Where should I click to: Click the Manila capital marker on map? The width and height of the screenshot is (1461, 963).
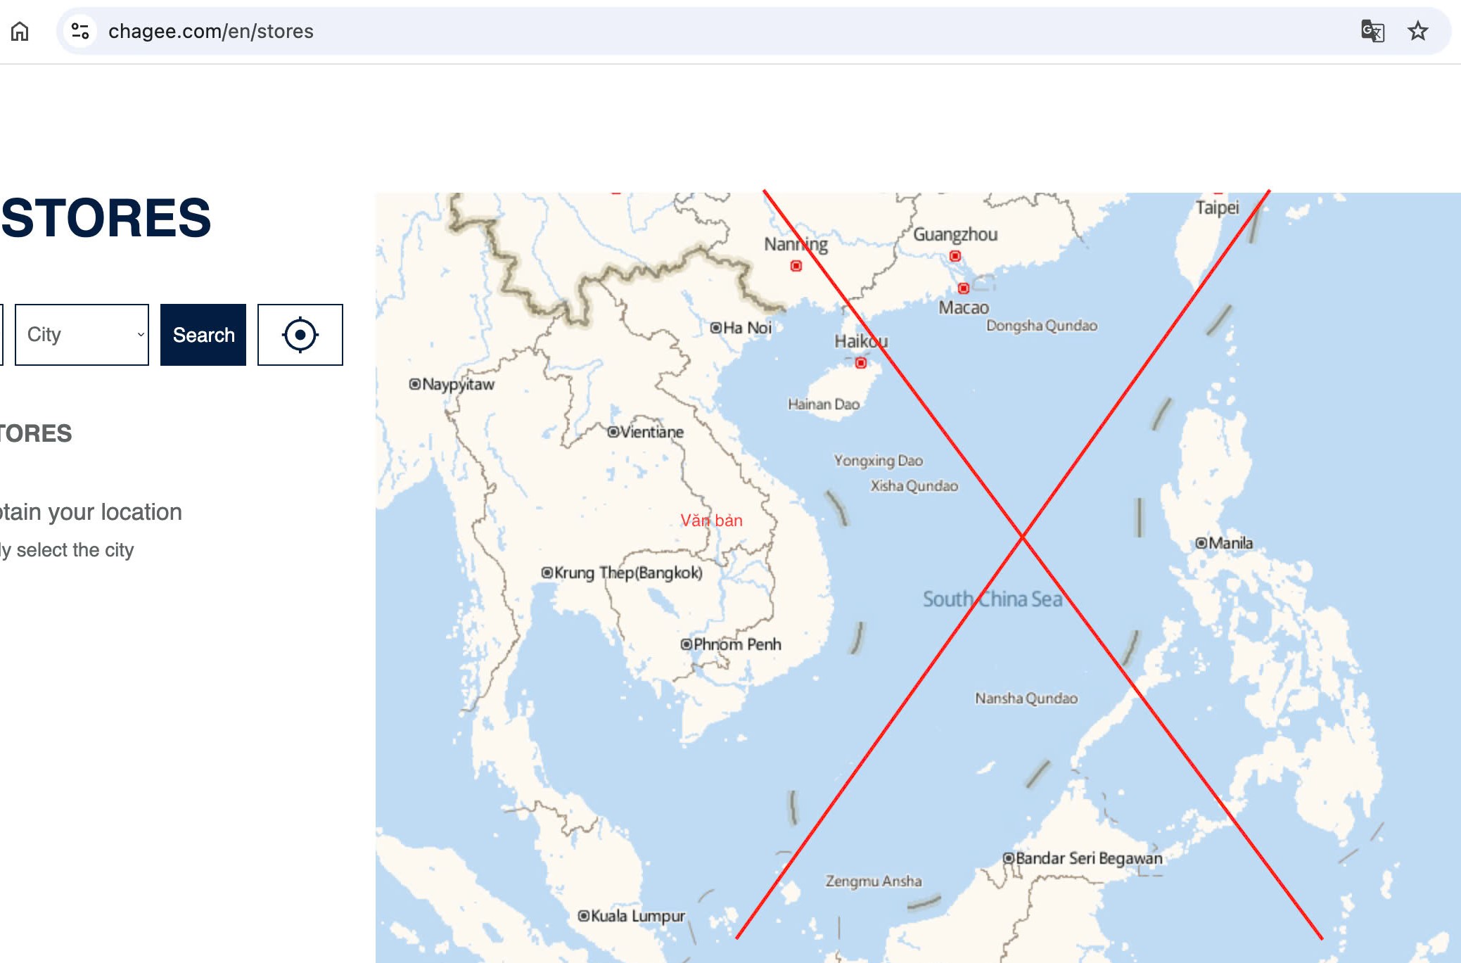tap(1201, 543)
